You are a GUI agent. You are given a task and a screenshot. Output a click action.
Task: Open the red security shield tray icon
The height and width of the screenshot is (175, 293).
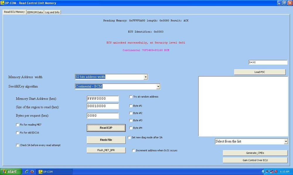point(276,171)
